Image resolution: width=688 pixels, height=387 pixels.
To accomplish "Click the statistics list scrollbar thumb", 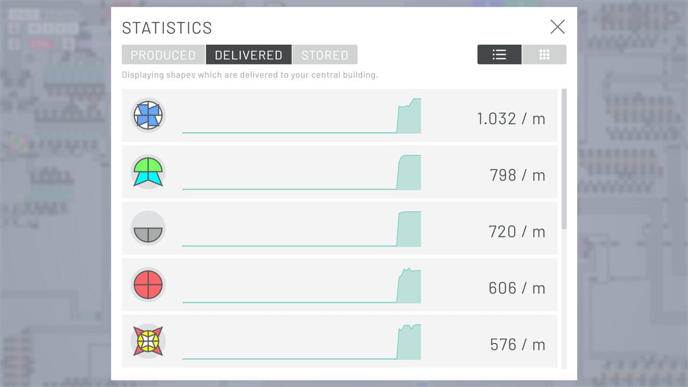I will [x=564, y=159].
